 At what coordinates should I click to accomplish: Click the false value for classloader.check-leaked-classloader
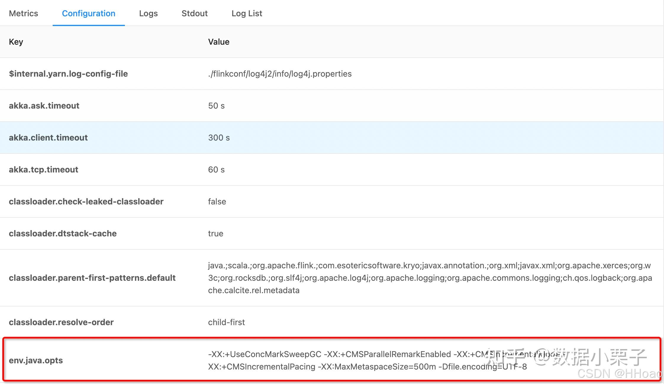(x=217, y=201)
